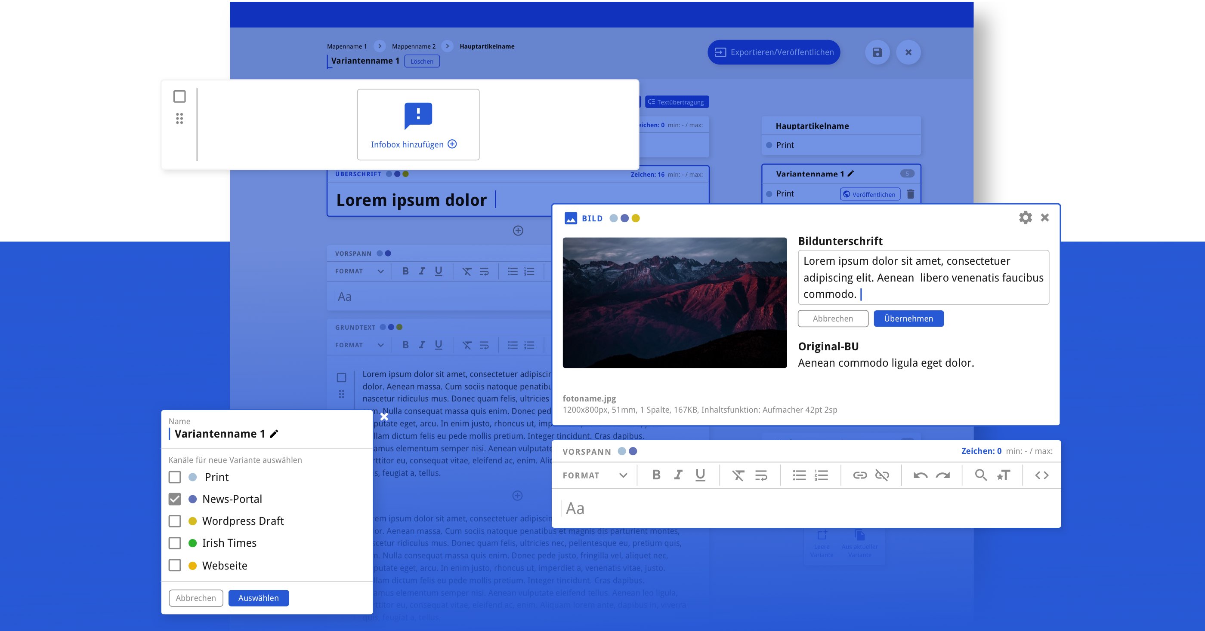Click the save disk icon button
The image size is (1205, 631).
pos(877,52)
